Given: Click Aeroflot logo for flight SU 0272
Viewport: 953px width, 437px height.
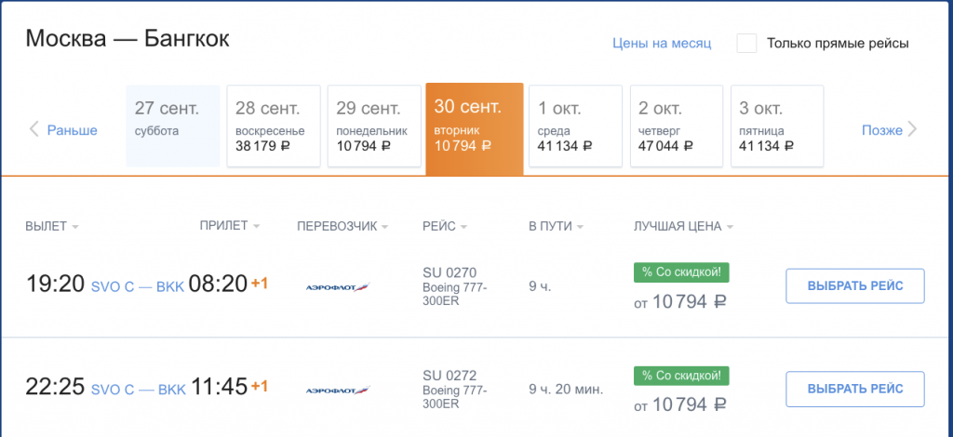Looking at the screenshot, I should click(x=338, y=390).
